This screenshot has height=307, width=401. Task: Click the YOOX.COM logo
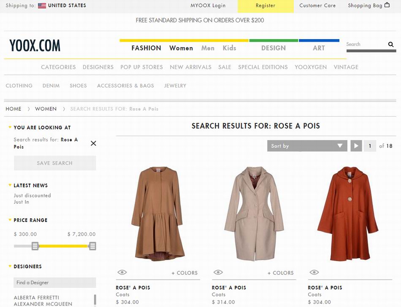[x=35, y=45]
